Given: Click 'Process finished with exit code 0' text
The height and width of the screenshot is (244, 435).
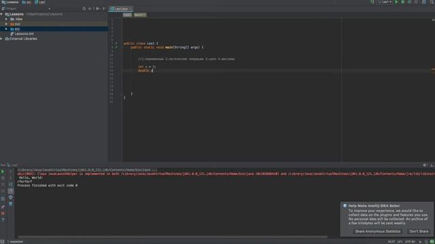Looking at the screenshot, I should (48, 185).
